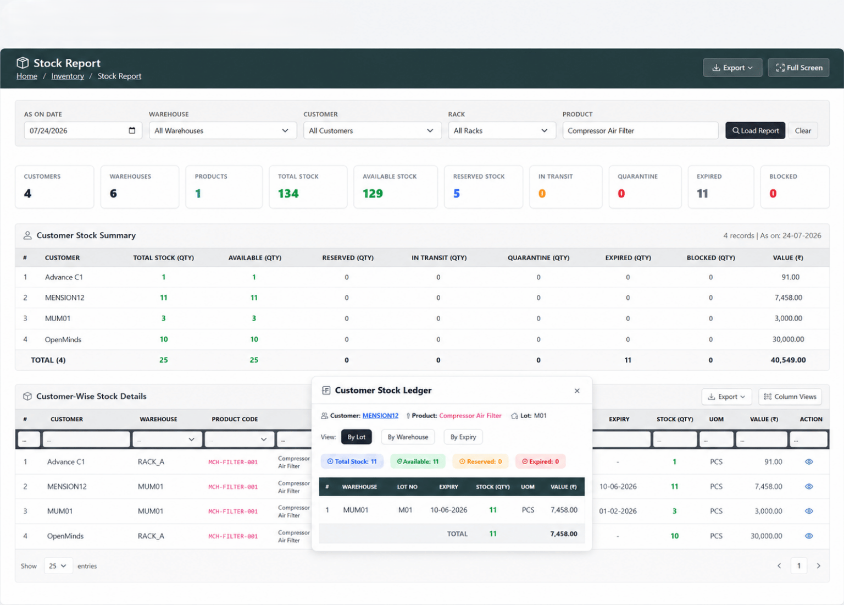The height and width of the screenshot is (605, 844).
Task: Click the Customer-Wise Stock Details cube icon
Action: tap(27, 397)
